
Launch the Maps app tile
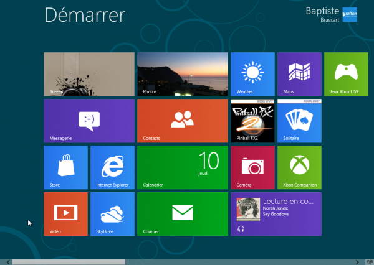299,74
